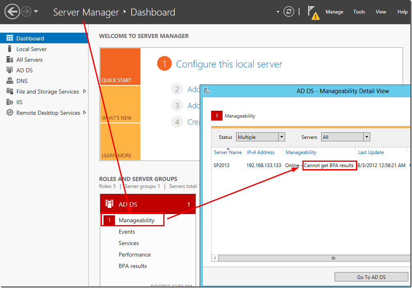Expand File and Storage Services arrow
This screenshot has height=288, width=412.
pyautogui.click(x=85, y=92)
